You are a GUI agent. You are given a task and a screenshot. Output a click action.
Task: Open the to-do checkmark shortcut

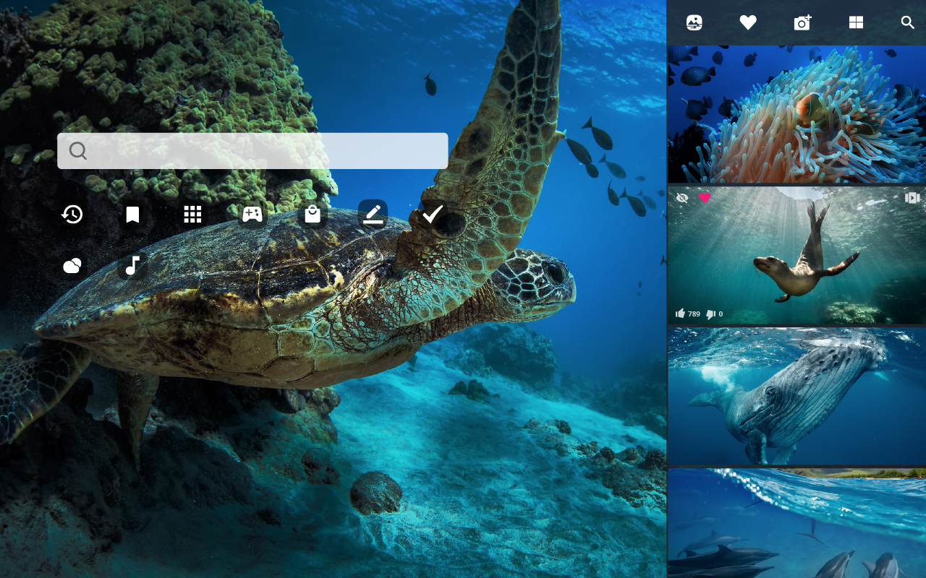pyautogui.click(x=433, y=214)
